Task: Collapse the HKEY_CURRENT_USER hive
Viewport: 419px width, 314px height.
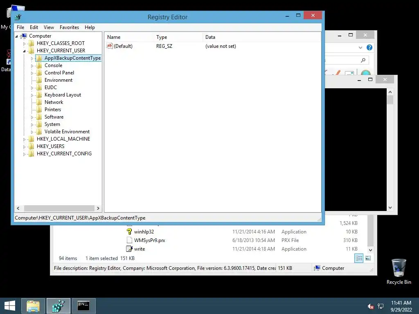Action: point(24,51)
